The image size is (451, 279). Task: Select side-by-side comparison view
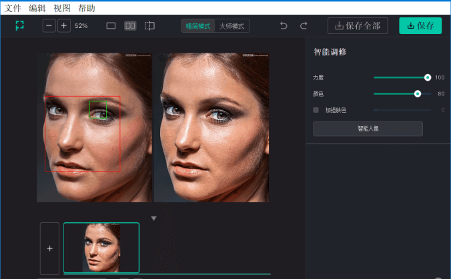click(x=130, y=25)
